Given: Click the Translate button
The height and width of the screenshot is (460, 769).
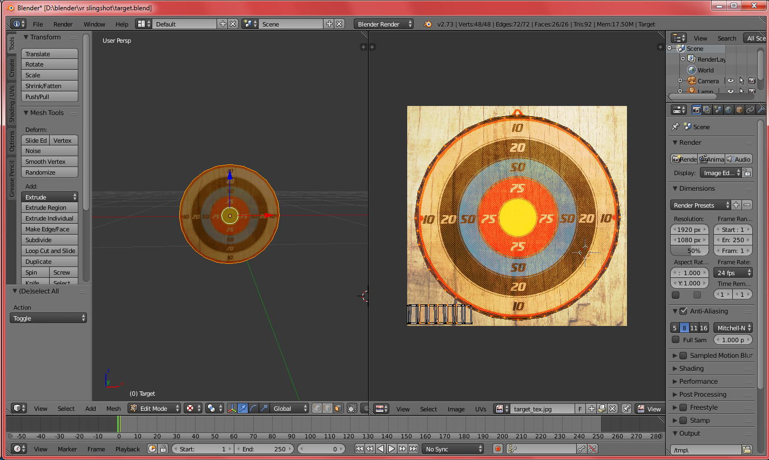Looking at the screenshot, I should [50, 54].
